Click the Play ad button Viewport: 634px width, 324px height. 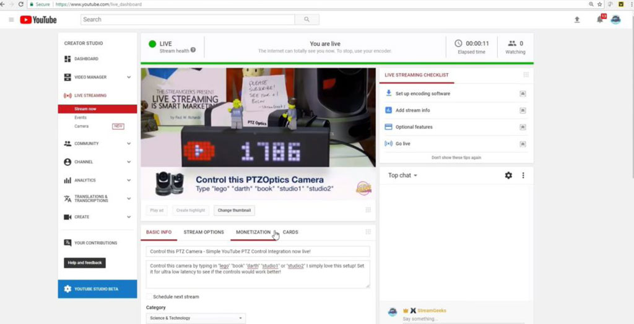(x=157, y=211)
